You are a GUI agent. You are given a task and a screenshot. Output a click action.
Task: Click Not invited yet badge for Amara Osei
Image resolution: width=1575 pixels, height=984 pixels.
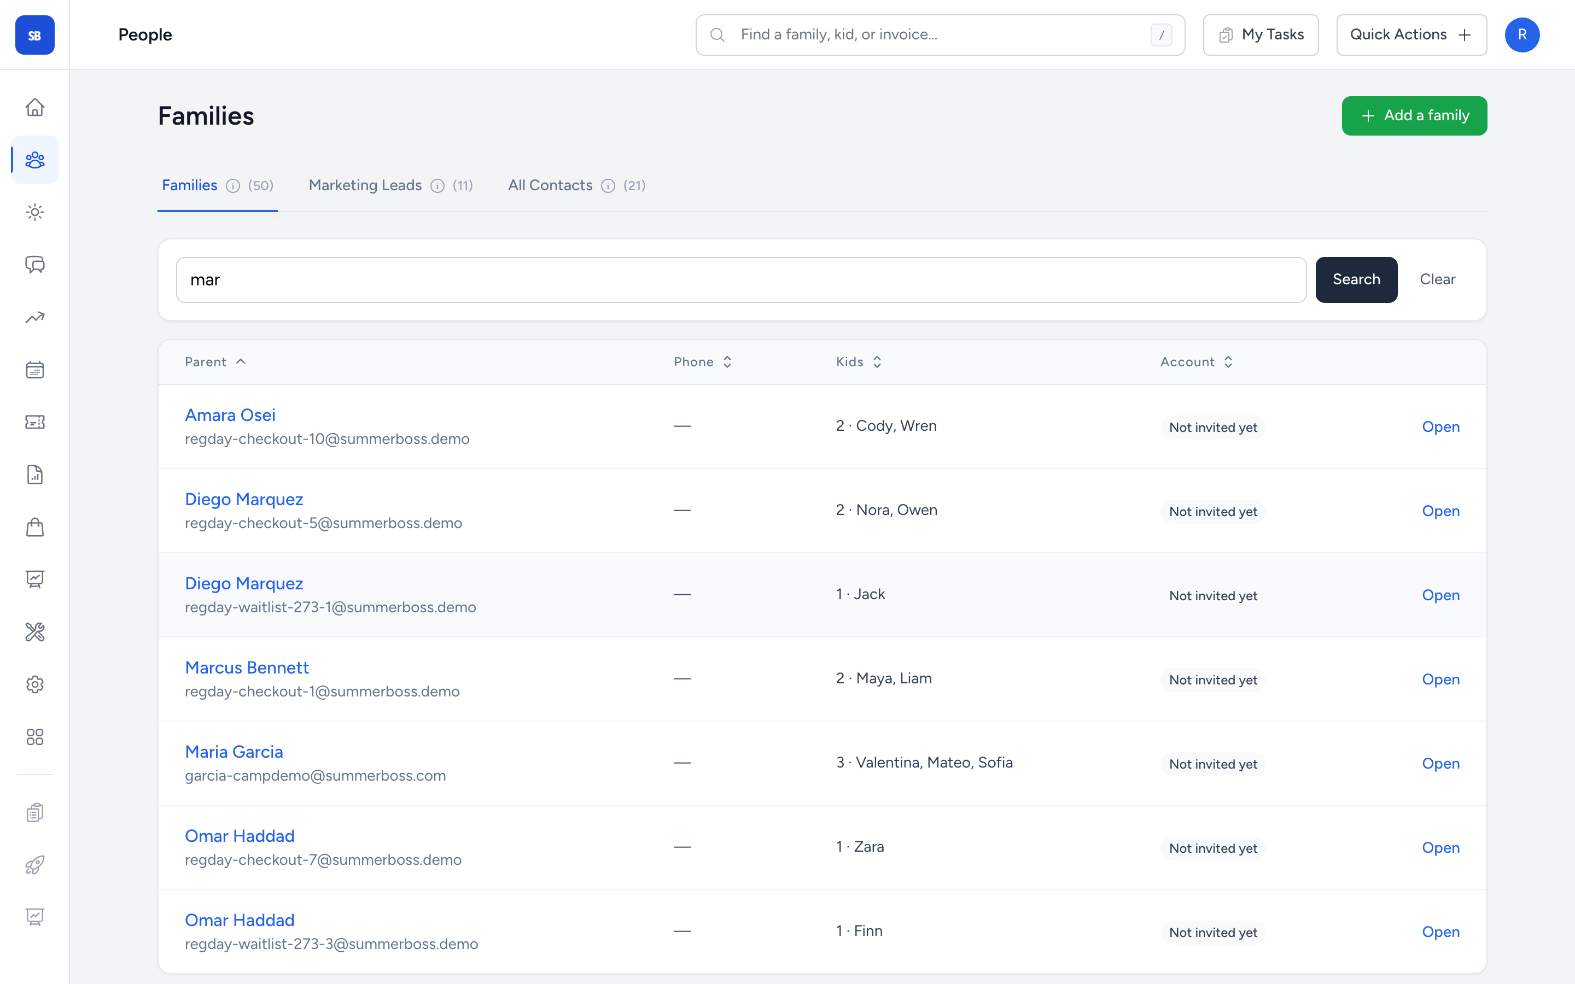[x=1213, y=427]
